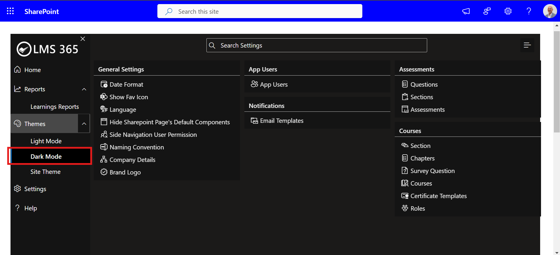
Task: Click the Naming Convention icon
Action: (104, 147)
